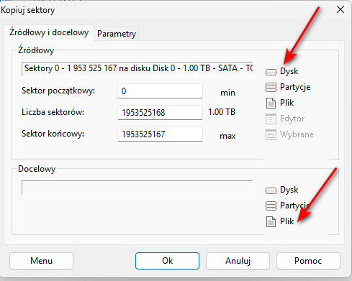Click the 1.00 TB size text
Screen dimensions: 352x281
click(222, 112)
